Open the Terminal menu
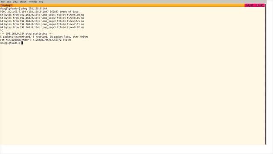 click(x=33, y=2)
